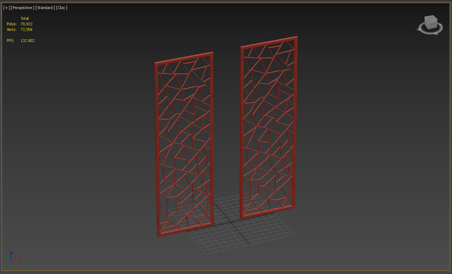
Task: Click the Verts: statistics label
Action: pos(11,29)
